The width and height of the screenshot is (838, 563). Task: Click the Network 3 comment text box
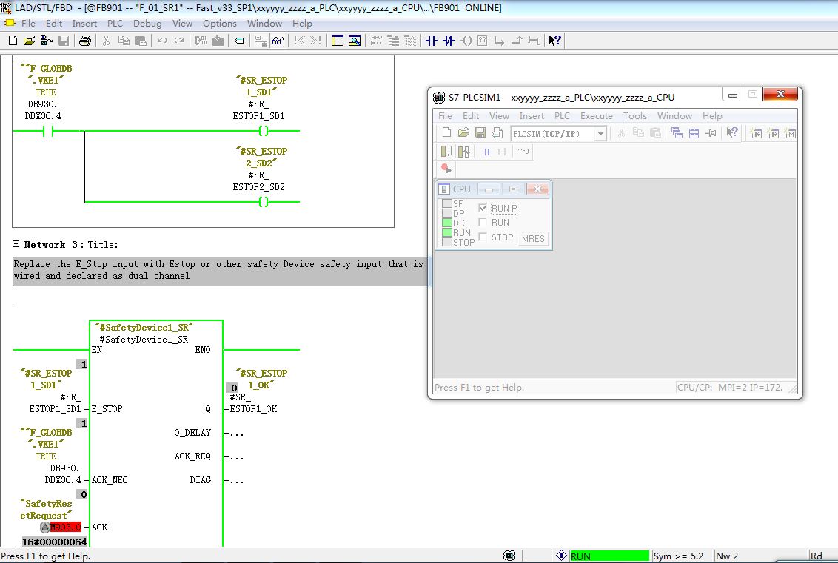pos(220,271)
